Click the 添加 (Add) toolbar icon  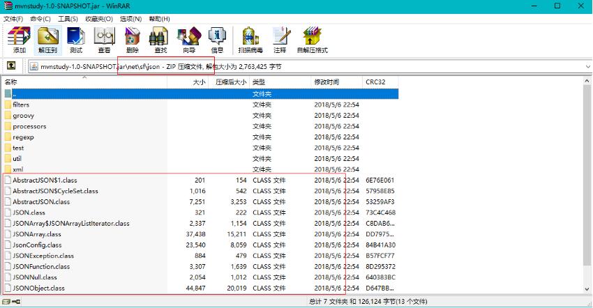(19, 40)
